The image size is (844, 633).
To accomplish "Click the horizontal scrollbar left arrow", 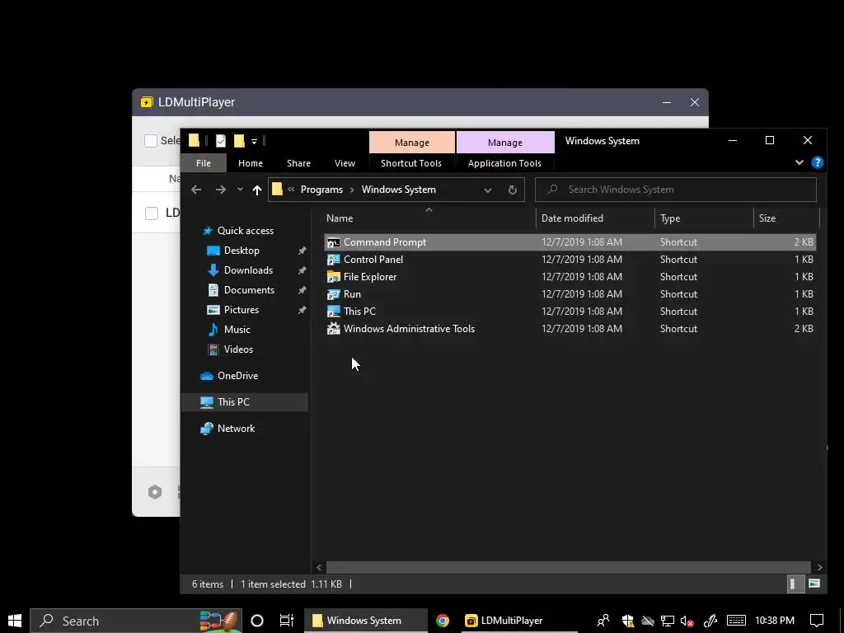I will coord(319,567).
